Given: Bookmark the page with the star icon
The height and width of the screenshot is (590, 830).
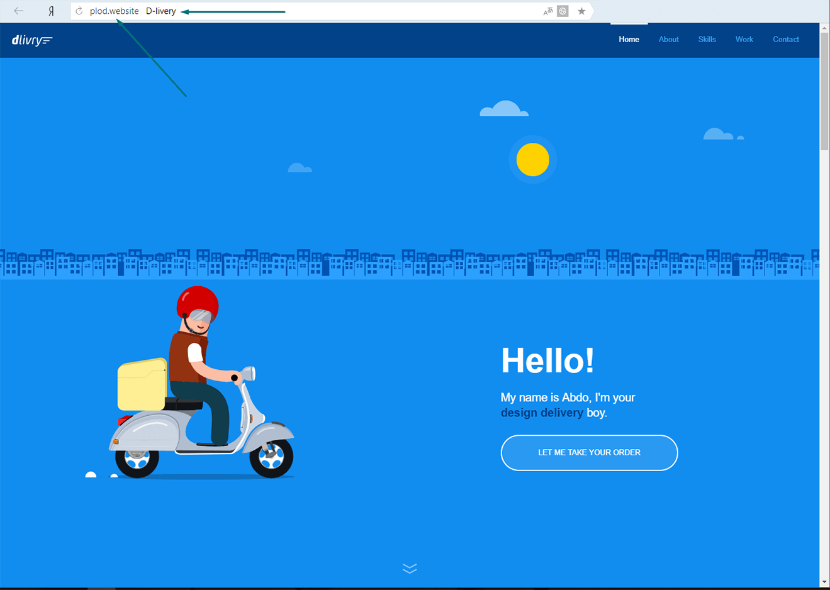Looking at the screenshot, I should click(x=581, y=11).
